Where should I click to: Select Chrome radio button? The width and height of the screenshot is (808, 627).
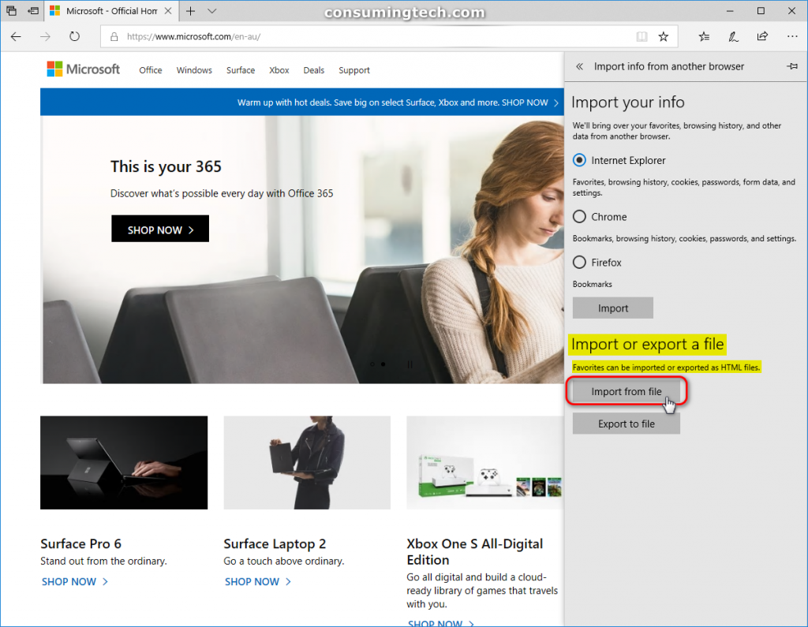pyautogui.click(x=580, y=216)
